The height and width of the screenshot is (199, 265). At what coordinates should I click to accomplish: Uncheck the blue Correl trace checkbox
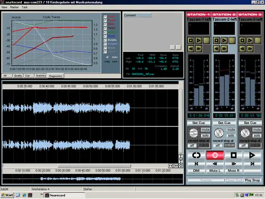point(105,36)
